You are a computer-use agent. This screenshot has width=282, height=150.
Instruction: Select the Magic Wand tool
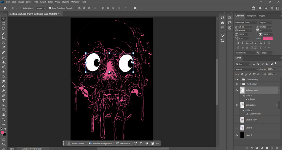click(x=4, y=33)
